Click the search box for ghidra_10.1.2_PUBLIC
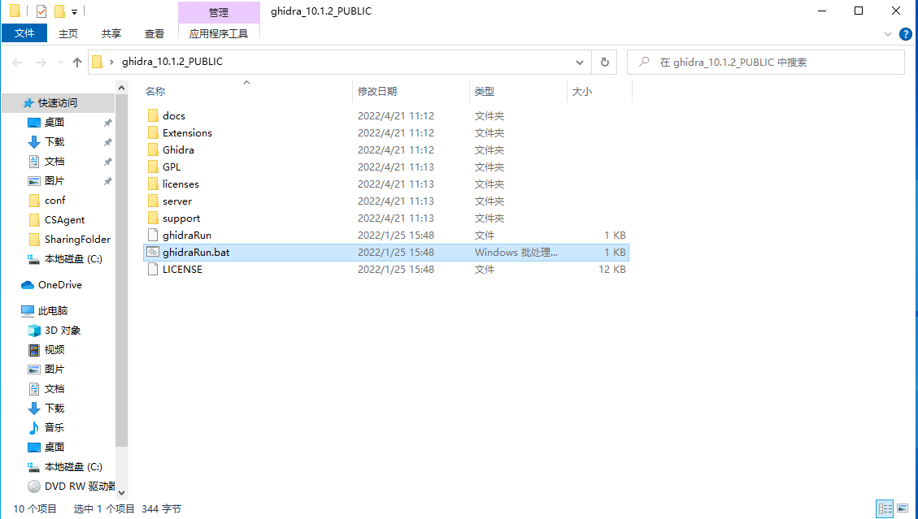Screen dimensions: 918x519 (x=766, y=62)
